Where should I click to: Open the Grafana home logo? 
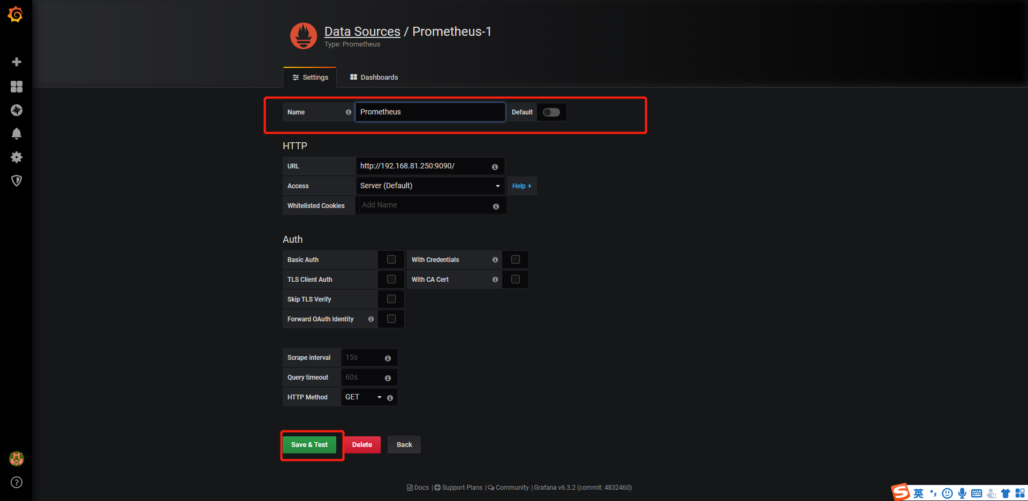pos(16,14)
